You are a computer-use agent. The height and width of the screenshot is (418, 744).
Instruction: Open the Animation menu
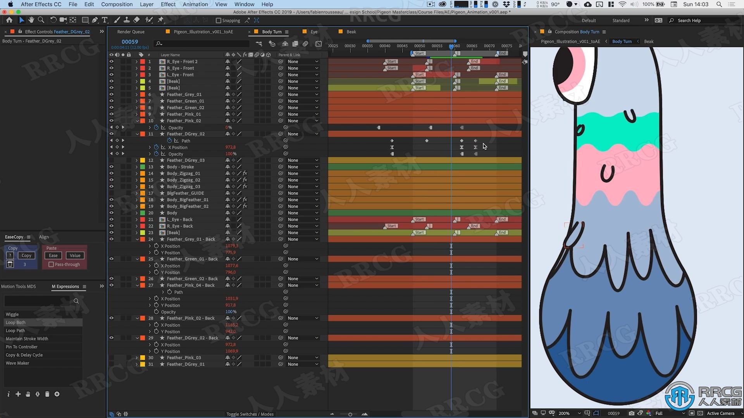pos(195,4)
